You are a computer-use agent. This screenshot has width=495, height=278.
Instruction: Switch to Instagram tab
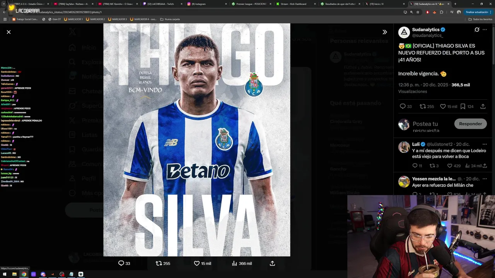[x=207, y=4]
